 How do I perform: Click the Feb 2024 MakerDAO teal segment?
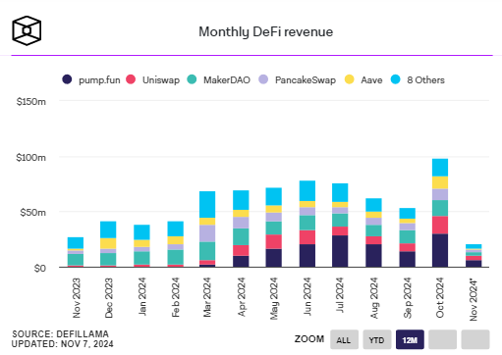coord(176,257)
